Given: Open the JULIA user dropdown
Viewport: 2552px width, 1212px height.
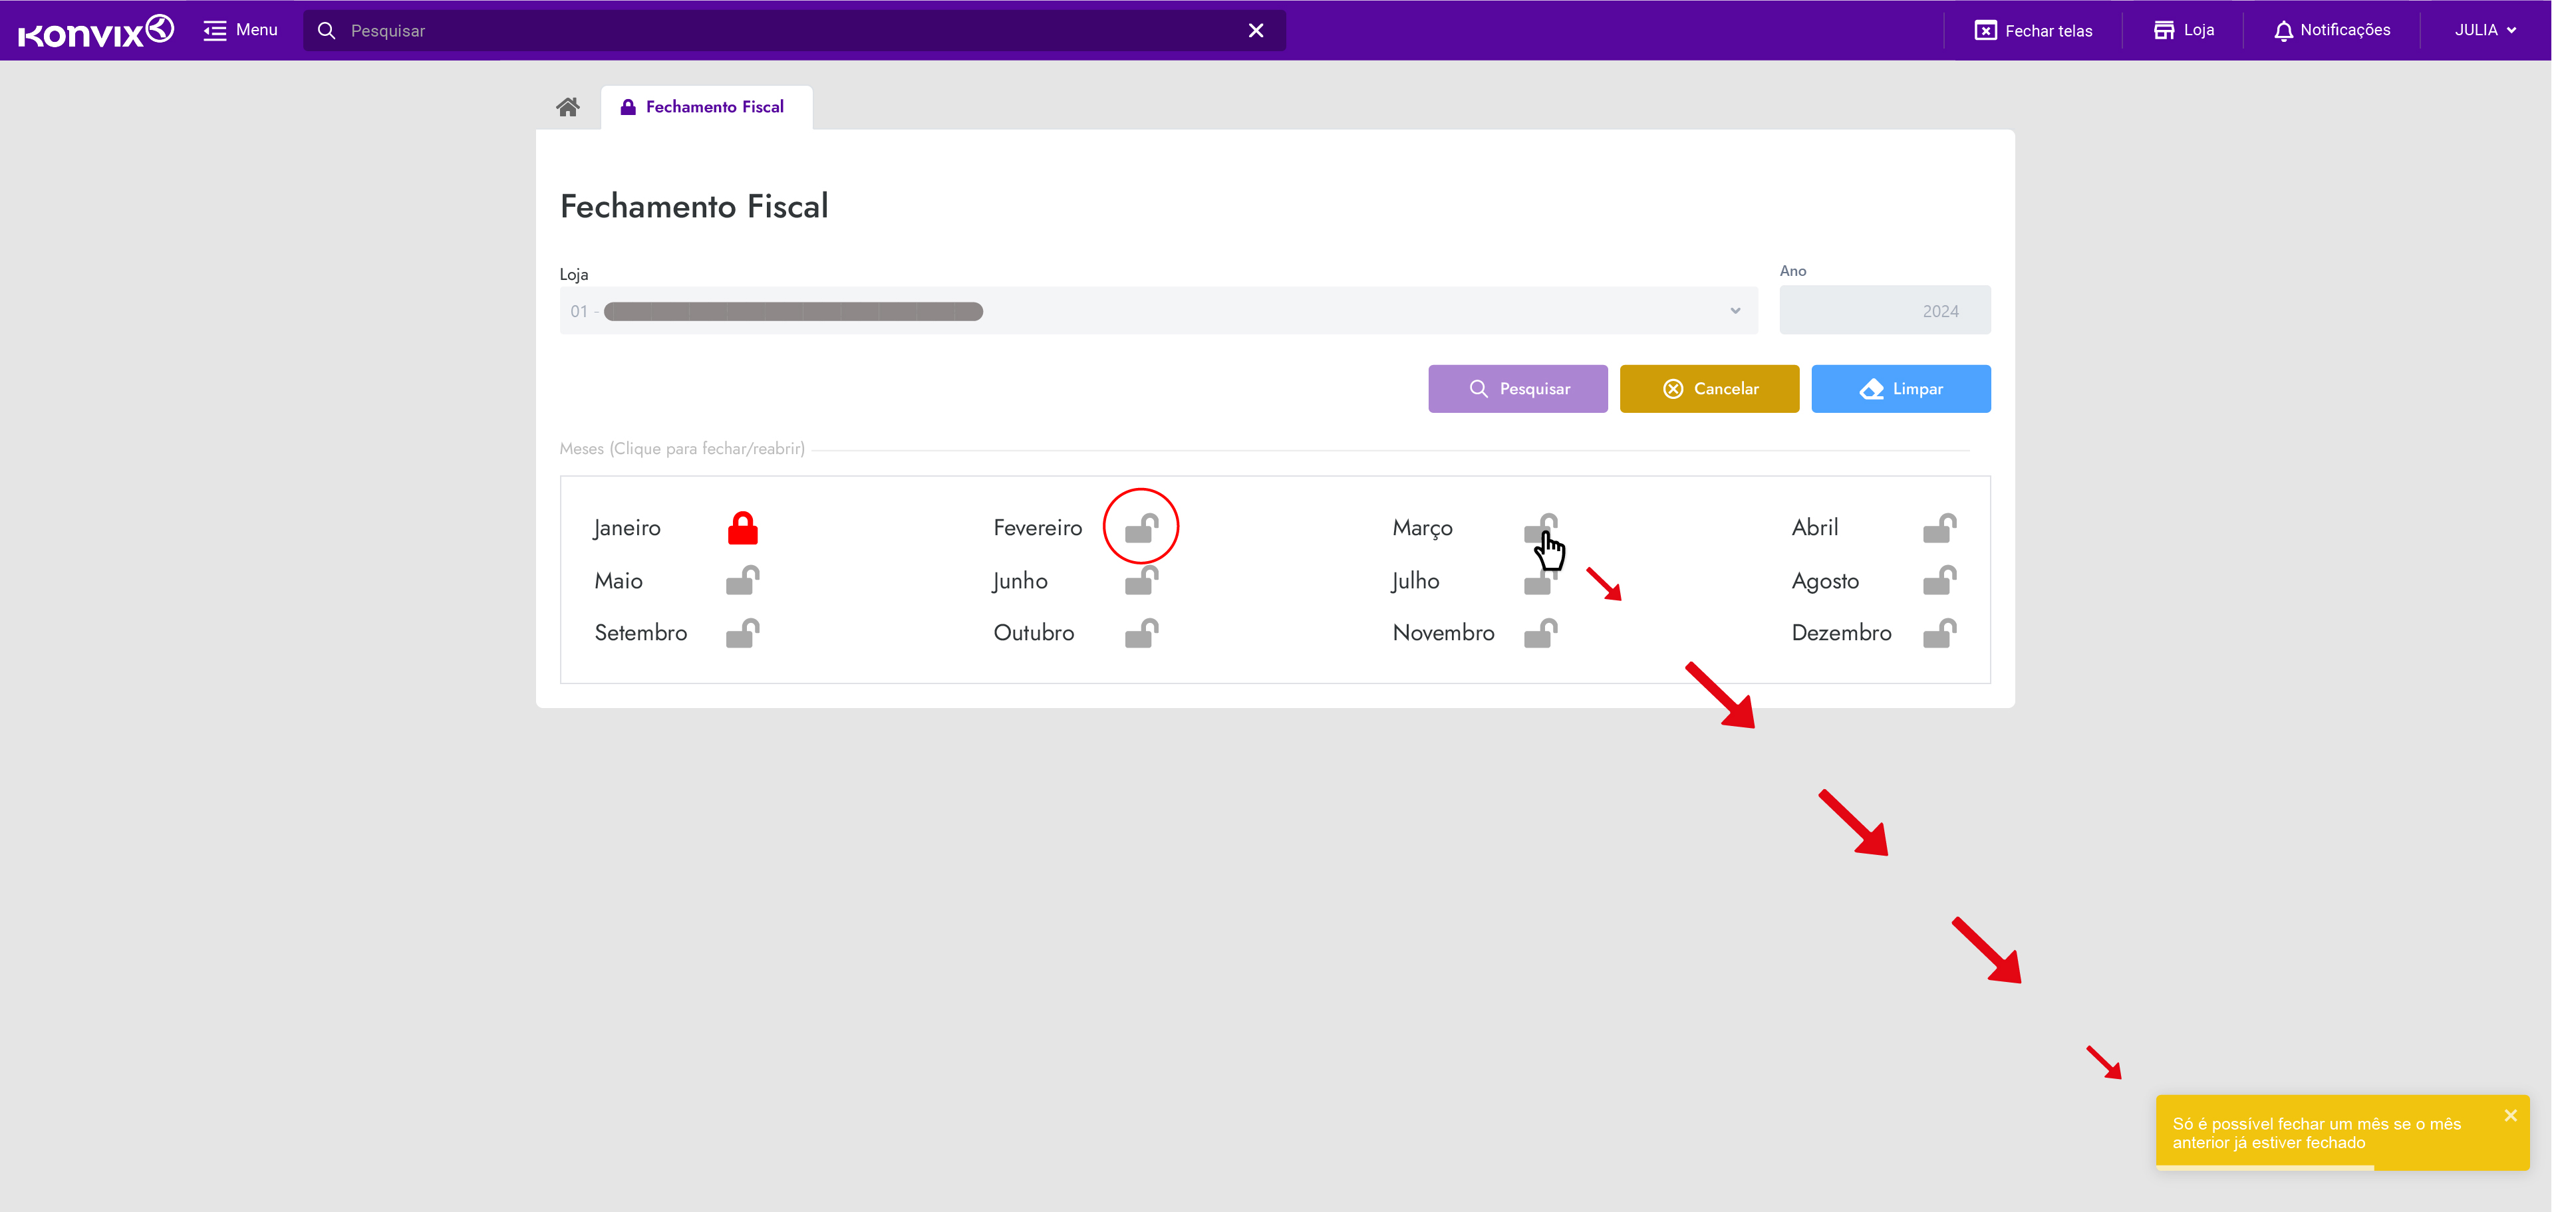Looking at the screenshot, I should pos(2483,31).
